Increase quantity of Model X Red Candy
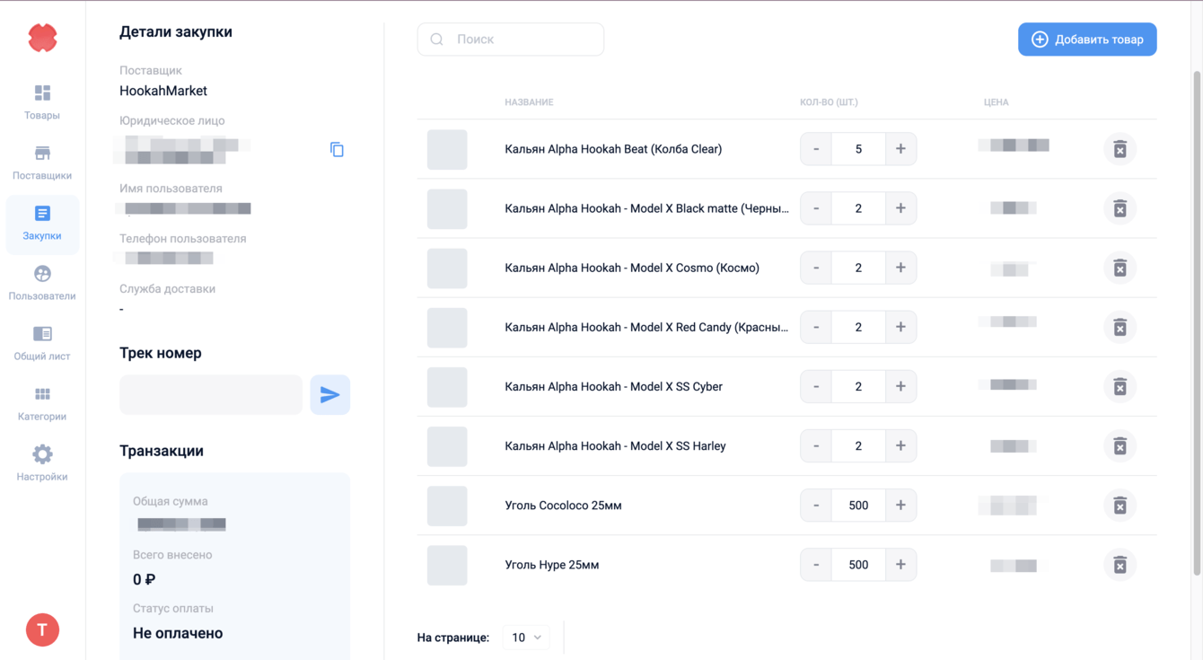The width and height of the screenshot is (1203, 660). [900, 327]
